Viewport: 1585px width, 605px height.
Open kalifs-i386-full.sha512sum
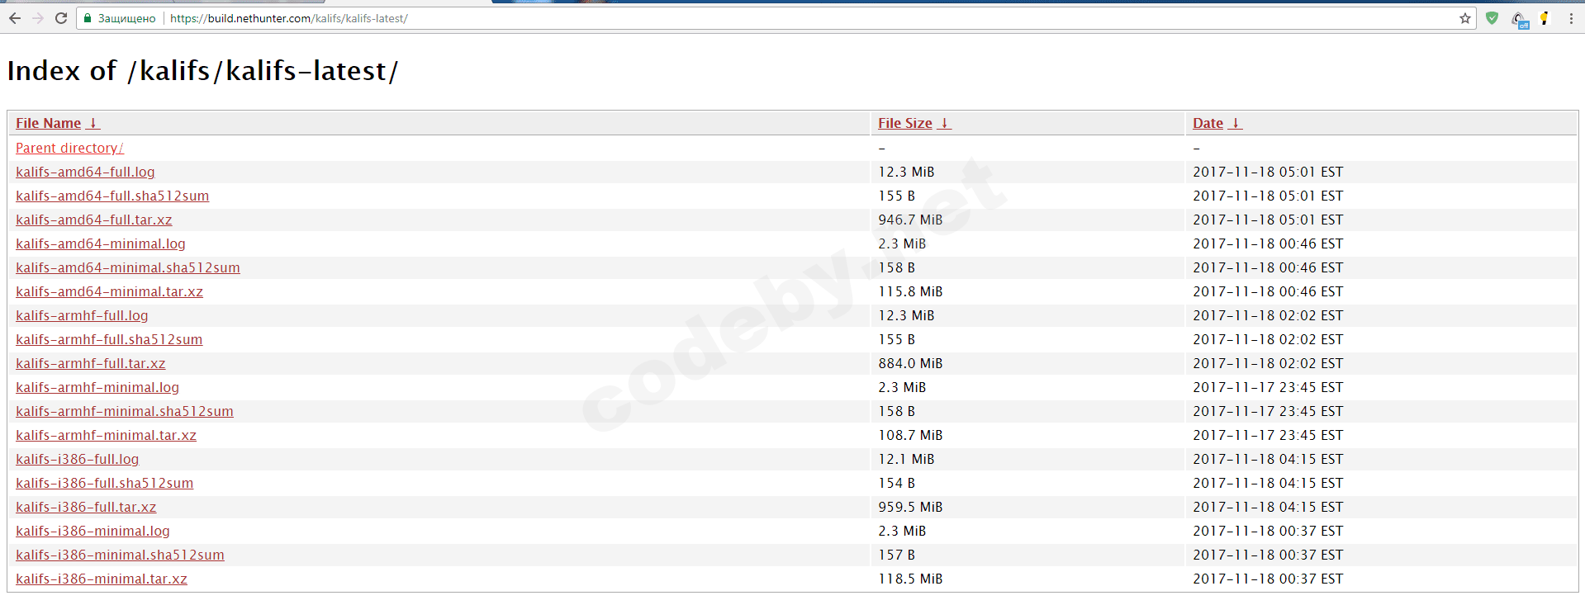[105, 483]
